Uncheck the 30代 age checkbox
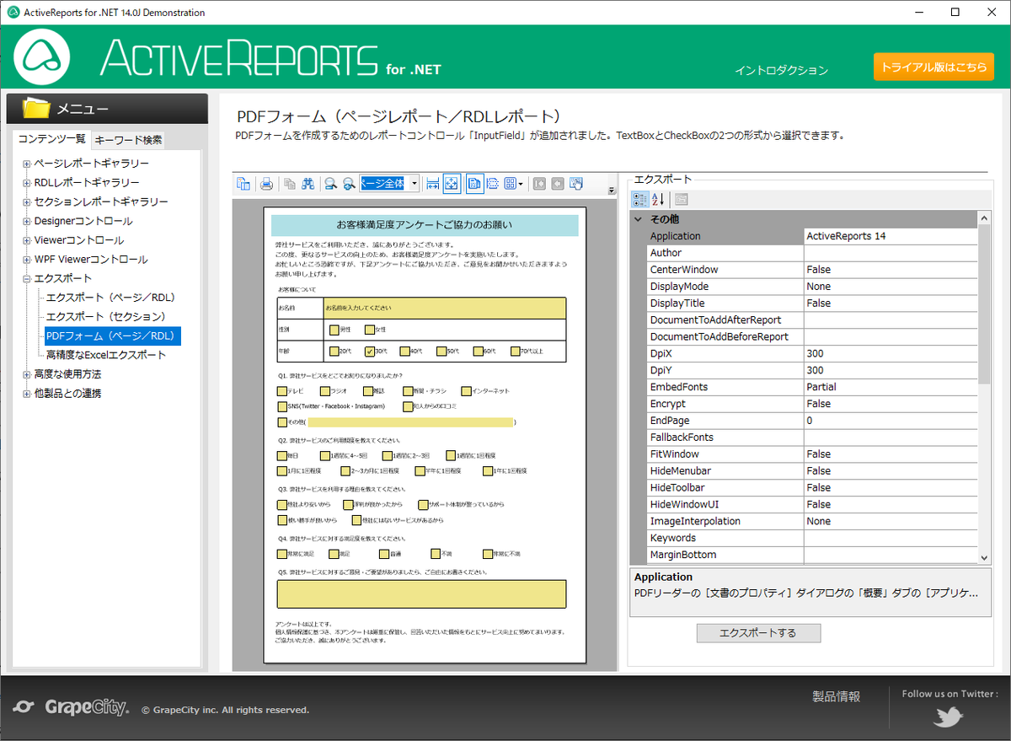 tap(370, 351)
